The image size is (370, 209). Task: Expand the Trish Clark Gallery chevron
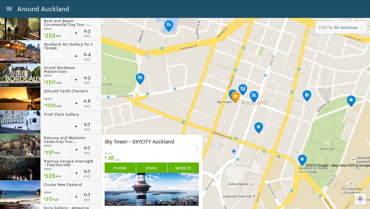point(97,122)
